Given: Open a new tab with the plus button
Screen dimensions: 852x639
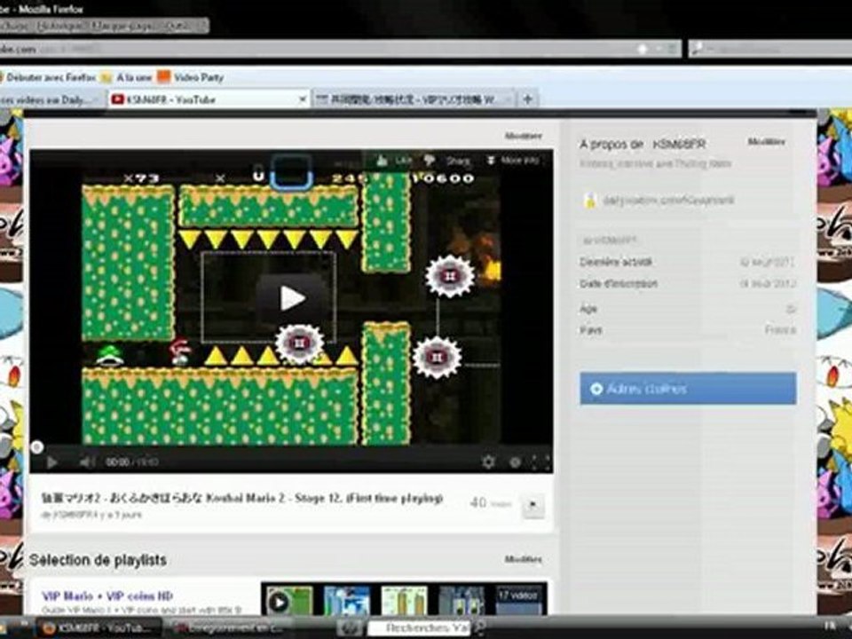Looking at the screenshot, I should pos(527,99).
